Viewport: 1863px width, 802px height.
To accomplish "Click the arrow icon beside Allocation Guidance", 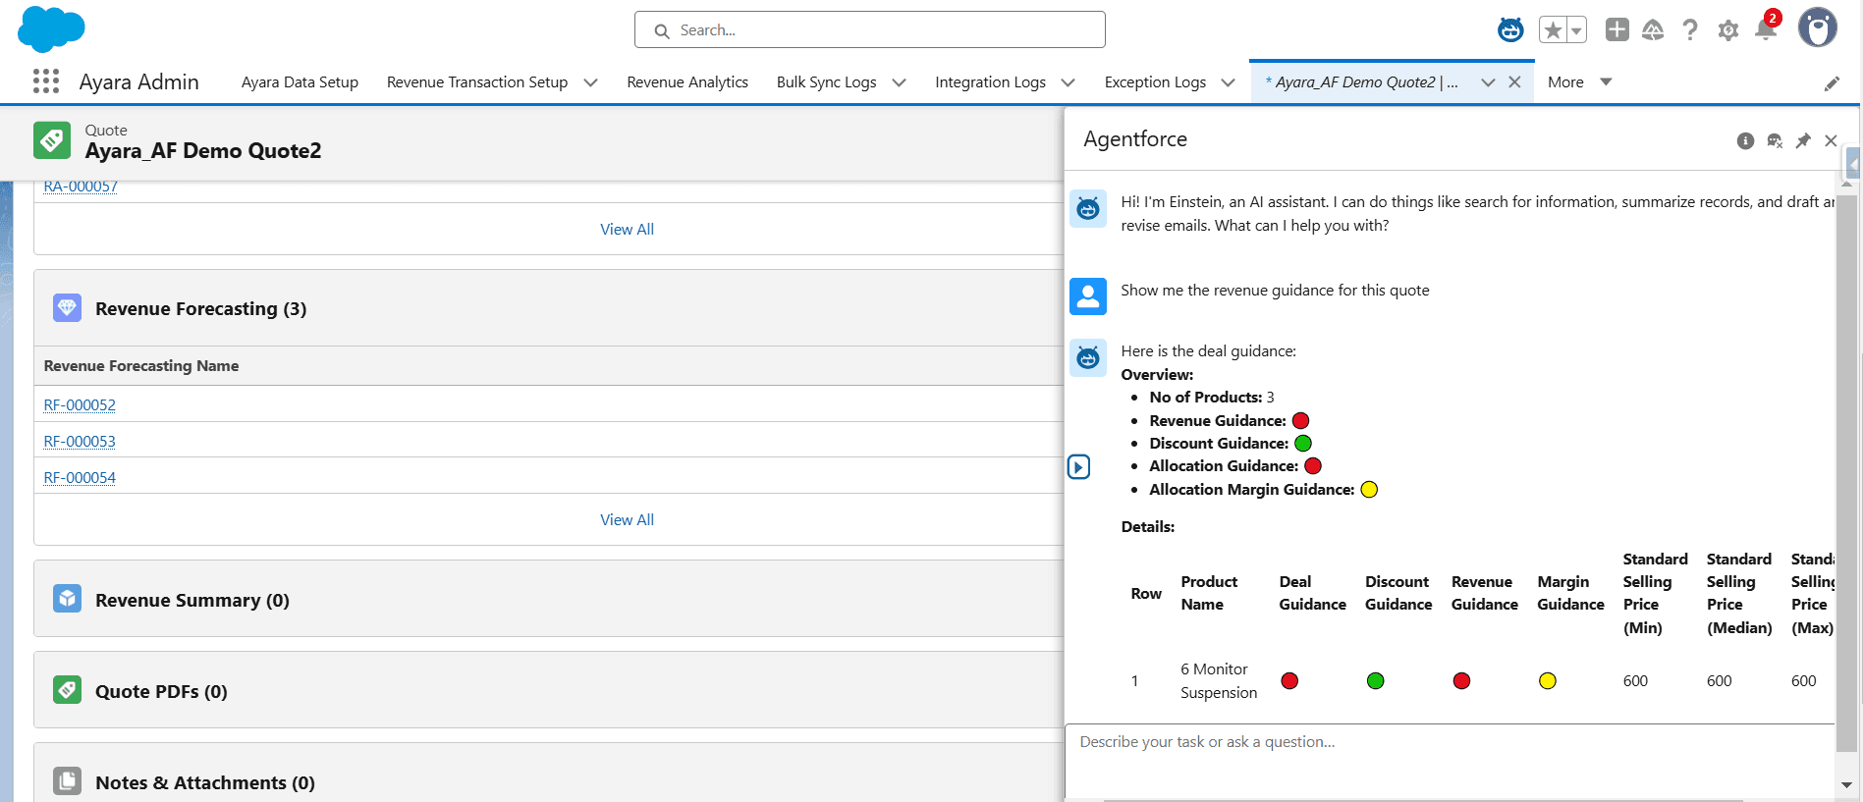I will [x=1078, y=466].
